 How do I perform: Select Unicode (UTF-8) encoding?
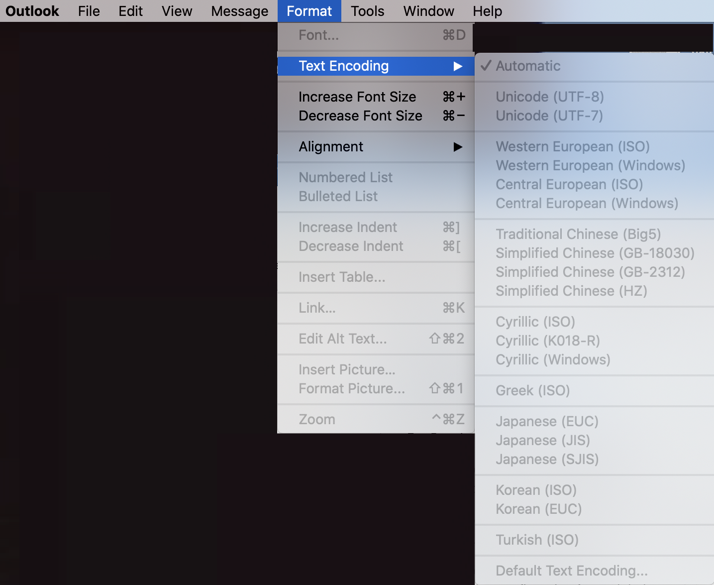pos(549,97)
